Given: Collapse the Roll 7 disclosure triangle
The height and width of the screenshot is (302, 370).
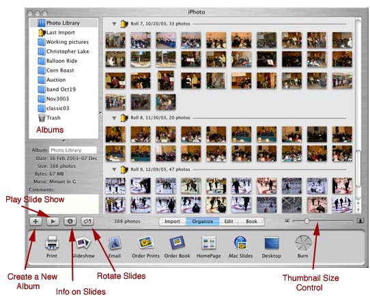Looking at the screenshot, I should click(114, 24).
